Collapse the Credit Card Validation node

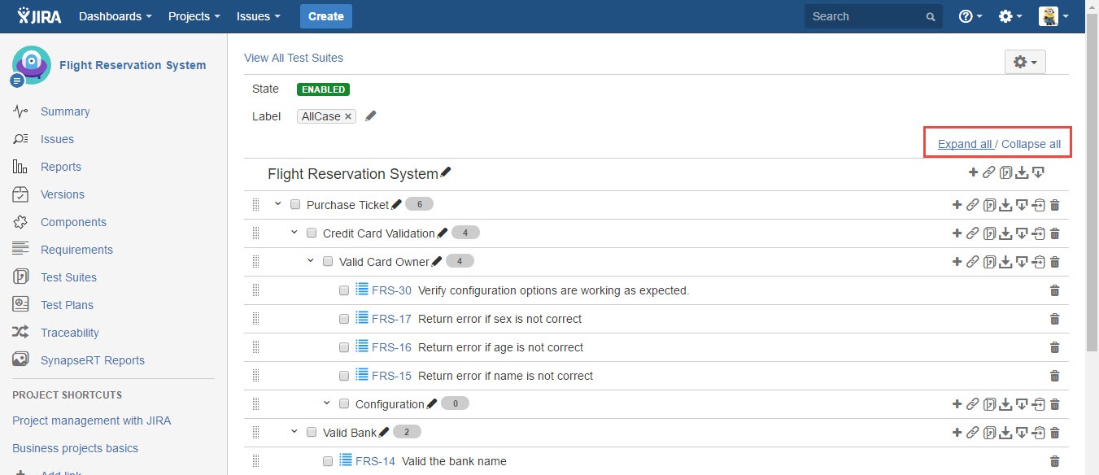click(x=294, y=233)
